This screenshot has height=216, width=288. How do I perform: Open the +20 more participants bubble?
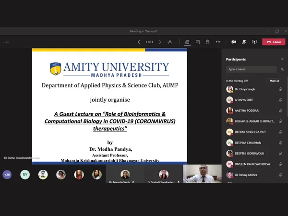7,175
